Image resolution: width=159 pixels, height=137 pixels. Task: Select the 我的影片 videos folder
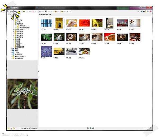coord(20,37)
